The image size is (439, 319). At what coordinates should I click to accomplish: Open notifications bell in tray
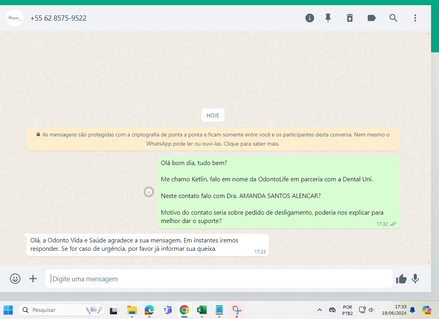point(412,310)
